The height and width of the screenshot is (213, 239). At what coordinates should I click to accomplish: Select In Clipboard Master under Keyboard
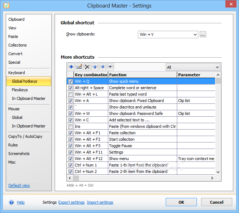(x=29, y=98)
